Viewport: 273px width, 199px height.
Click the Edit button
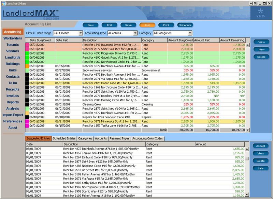[x=109, y=25]
